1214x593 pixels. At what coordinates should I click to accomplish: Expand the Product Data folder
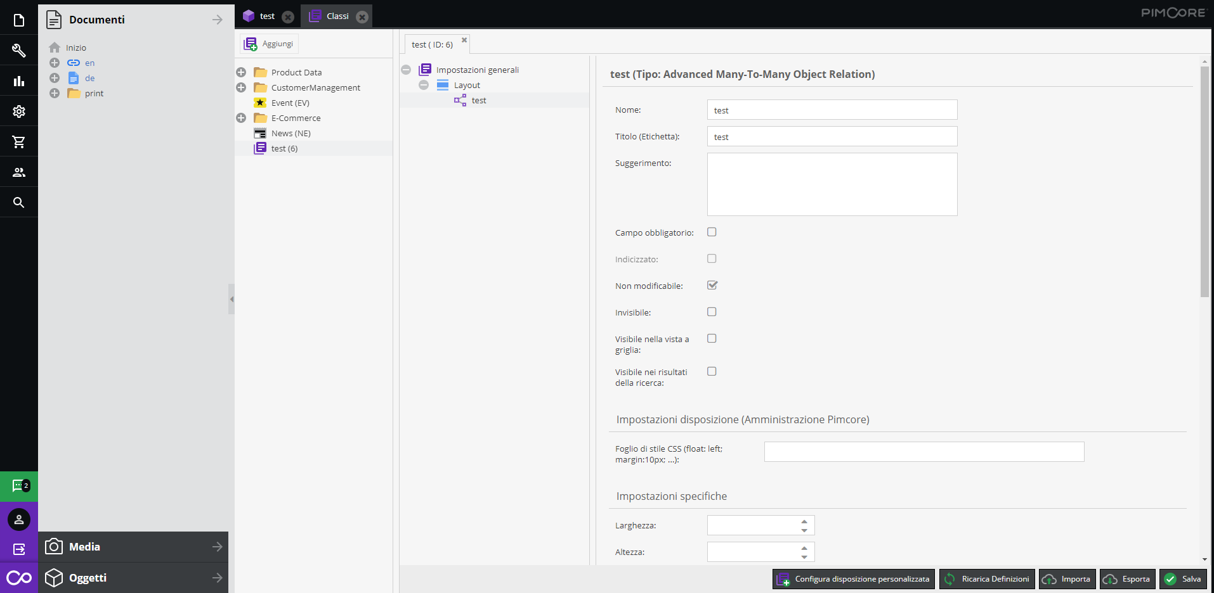[241, 72]
